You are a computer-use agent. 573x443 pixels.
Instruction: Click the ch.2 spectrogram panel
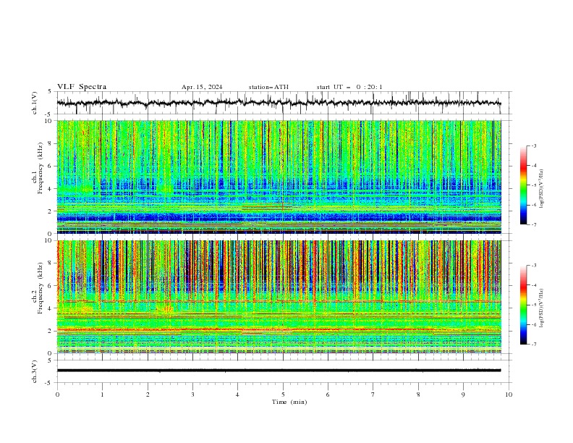coord(279,297)
